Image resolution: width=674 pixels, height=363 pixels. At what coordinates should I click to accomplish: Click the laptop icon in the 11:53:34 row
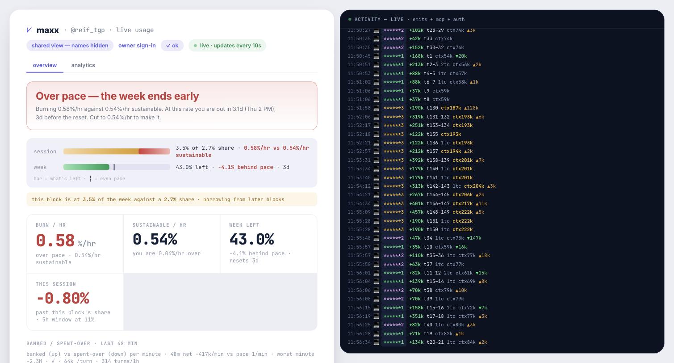point(376,169)
